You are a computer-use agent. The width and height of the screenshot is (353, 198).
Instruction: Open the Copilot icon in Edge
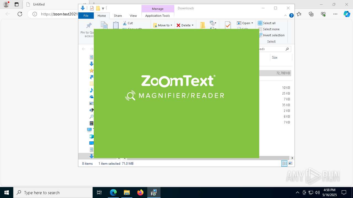347,14
